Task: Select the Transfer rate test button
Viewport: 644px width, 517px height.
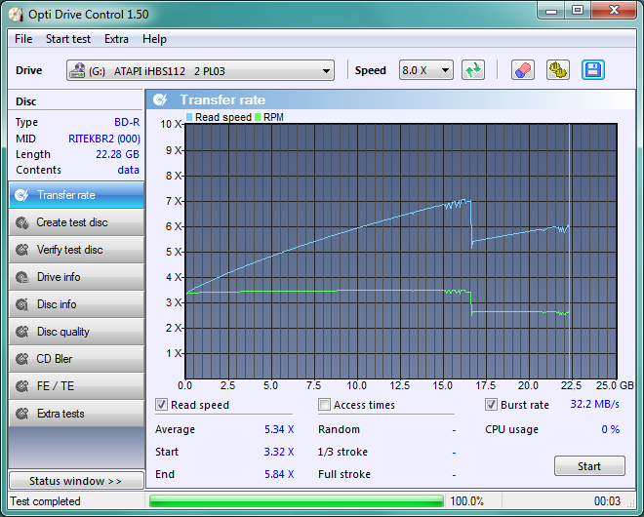Action: (x=76, y=195)
